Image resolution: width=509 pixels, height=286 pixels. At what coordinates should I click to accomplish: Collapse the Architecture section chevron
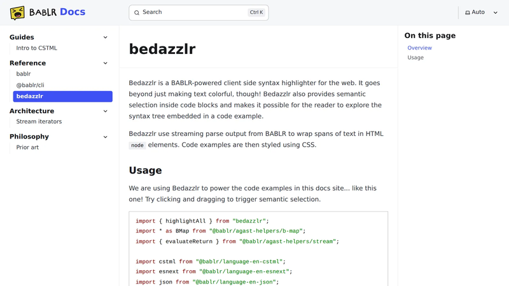(x=105, y=111)
